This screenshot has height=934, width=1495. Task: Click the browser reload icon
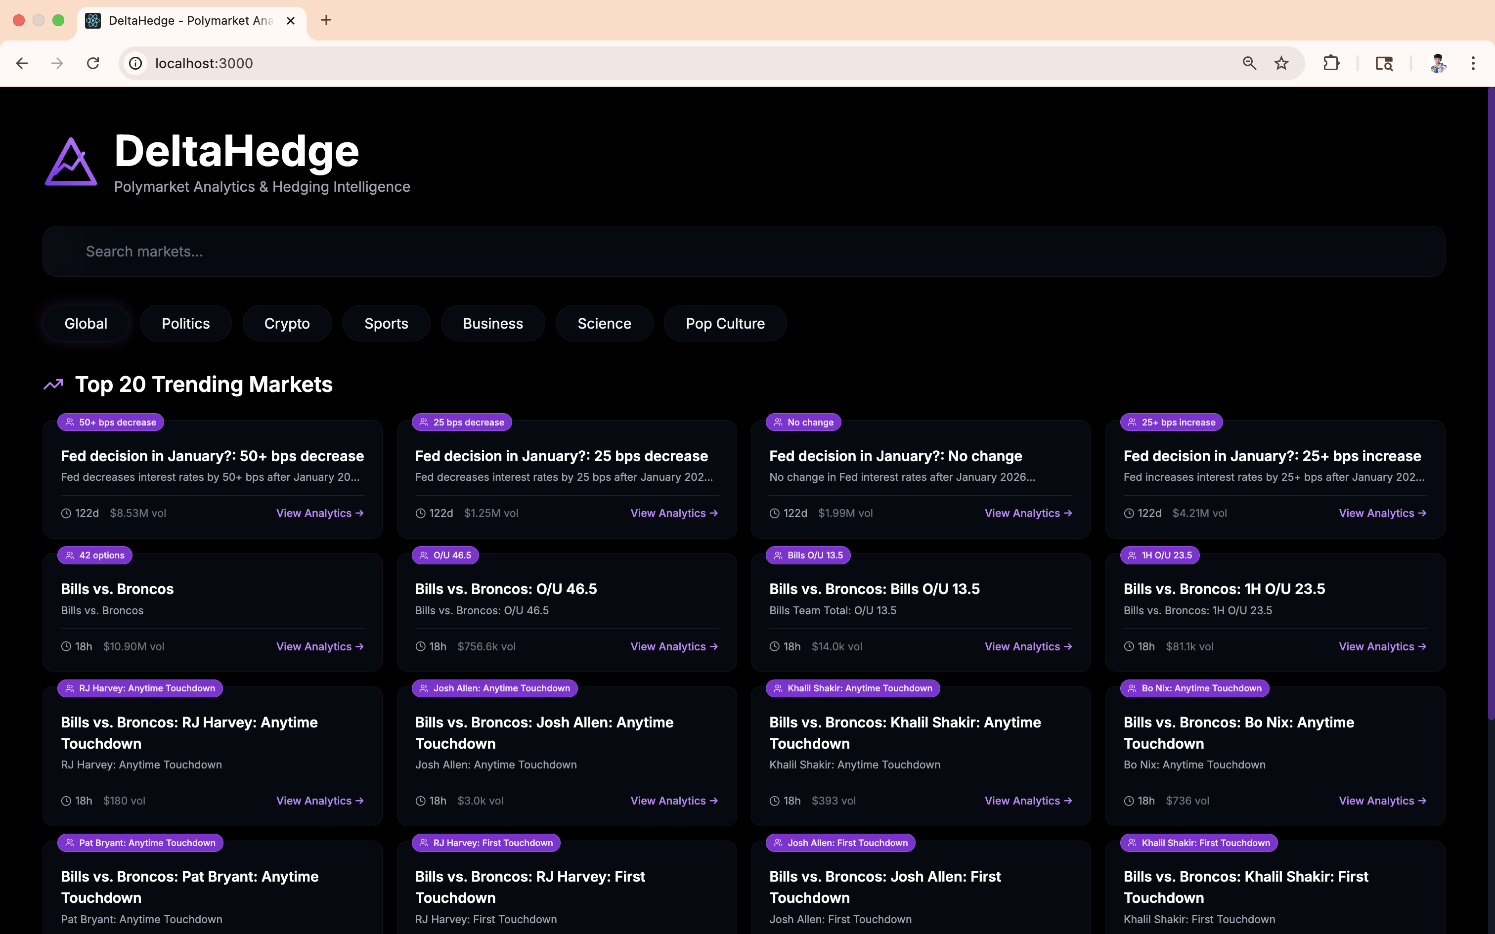pos(92,63)
